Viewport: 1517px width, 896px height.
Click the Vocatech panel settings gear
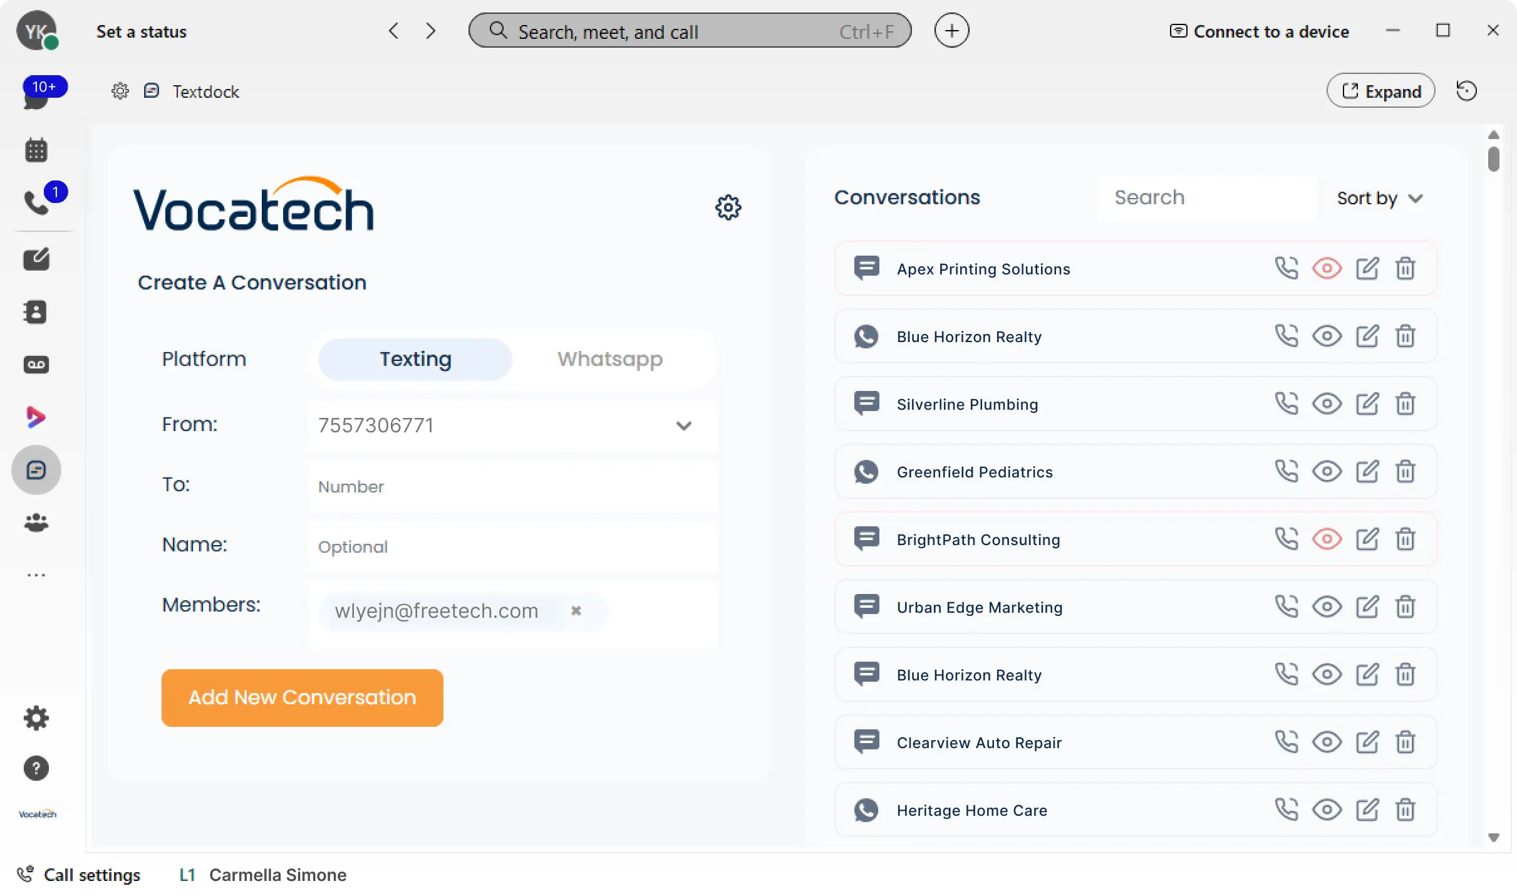728,207
